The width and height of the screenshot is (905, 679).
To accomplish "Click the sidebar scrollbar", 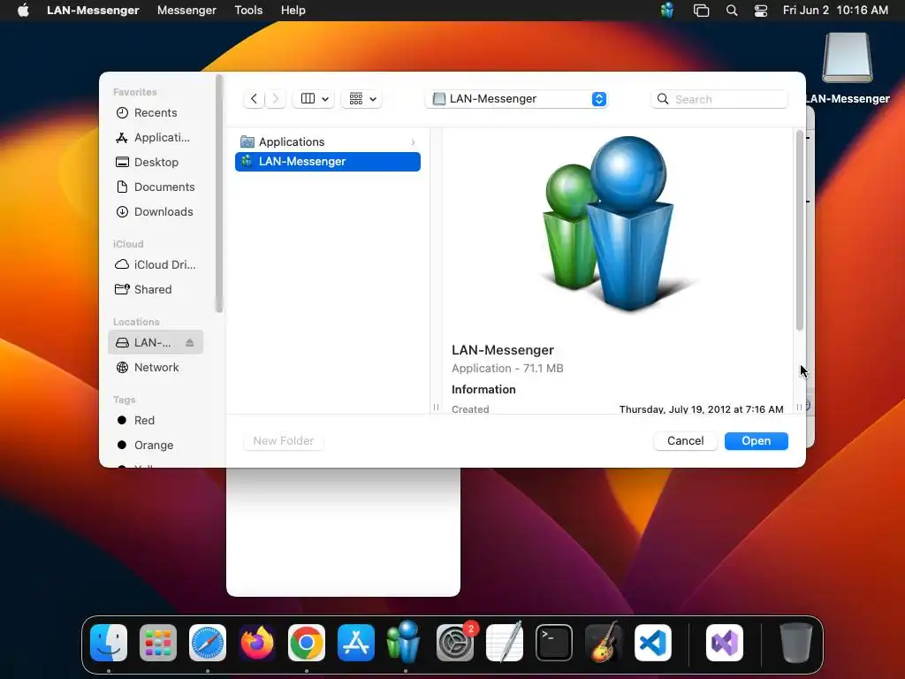I will (219, 194).
